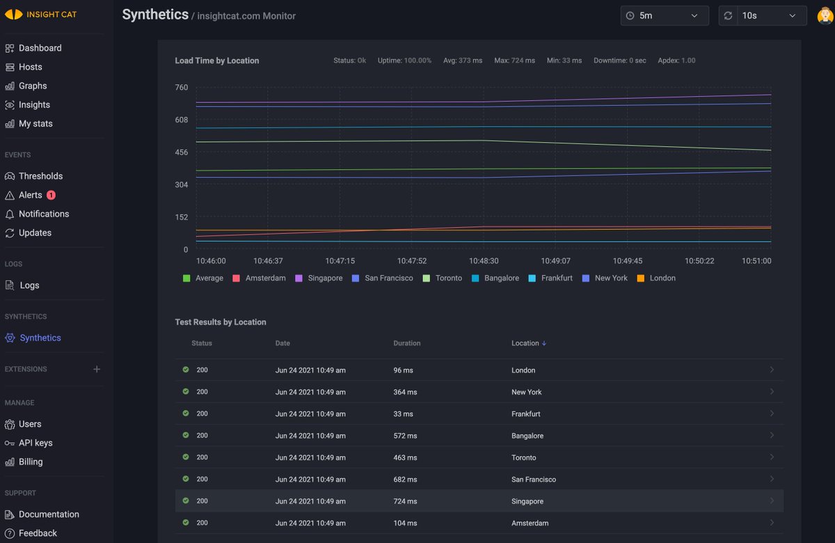835x543 pixels.
Task: Click the API keys key icon
Action: pos(10,443)
